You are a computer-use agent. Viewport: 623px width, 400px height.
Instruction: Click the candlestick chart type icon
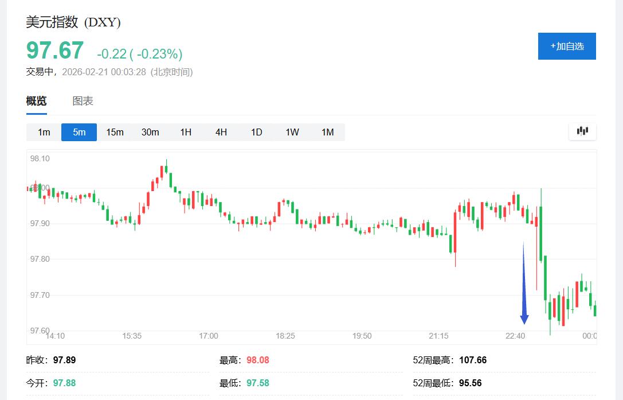[x=582, y=131]
